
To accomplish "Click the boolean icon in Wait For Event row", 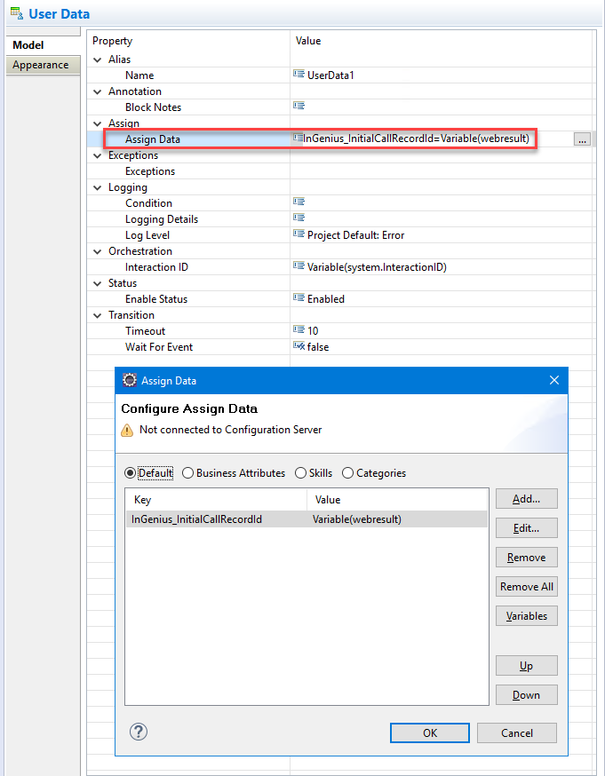I will (x=299, y=347).
